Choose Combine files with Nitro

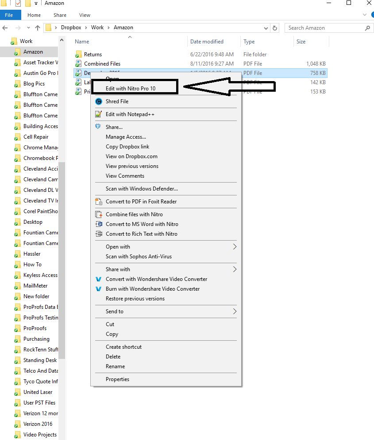pyautogui.click(x=134, y=214)
